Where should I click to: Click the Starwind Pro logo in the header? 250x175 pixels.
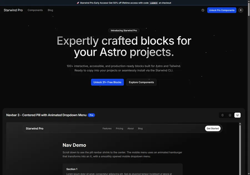pos(13,10)
